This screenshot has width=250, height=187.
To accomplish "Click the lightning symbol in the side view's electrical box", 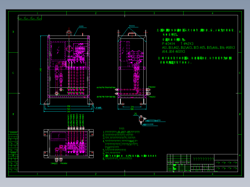I will pyautogui.click(x=123, y=51).
